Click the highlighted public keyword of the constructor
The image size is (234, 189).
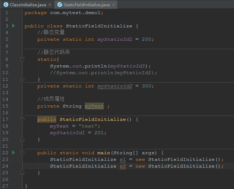tap(47, 119)
